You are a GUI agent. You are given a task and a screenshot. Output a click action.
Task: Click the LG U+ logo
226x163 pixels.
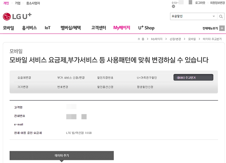[x=17, y=16]
